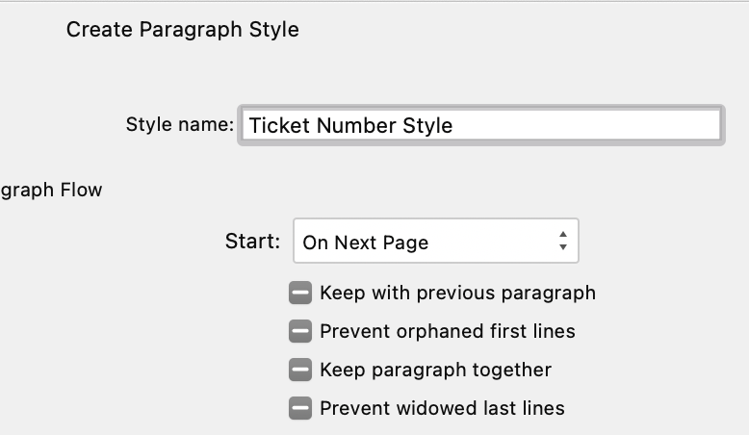
Task: Open the Start dropdown menu
Action: pyautogui.click(x=436, y=241)
